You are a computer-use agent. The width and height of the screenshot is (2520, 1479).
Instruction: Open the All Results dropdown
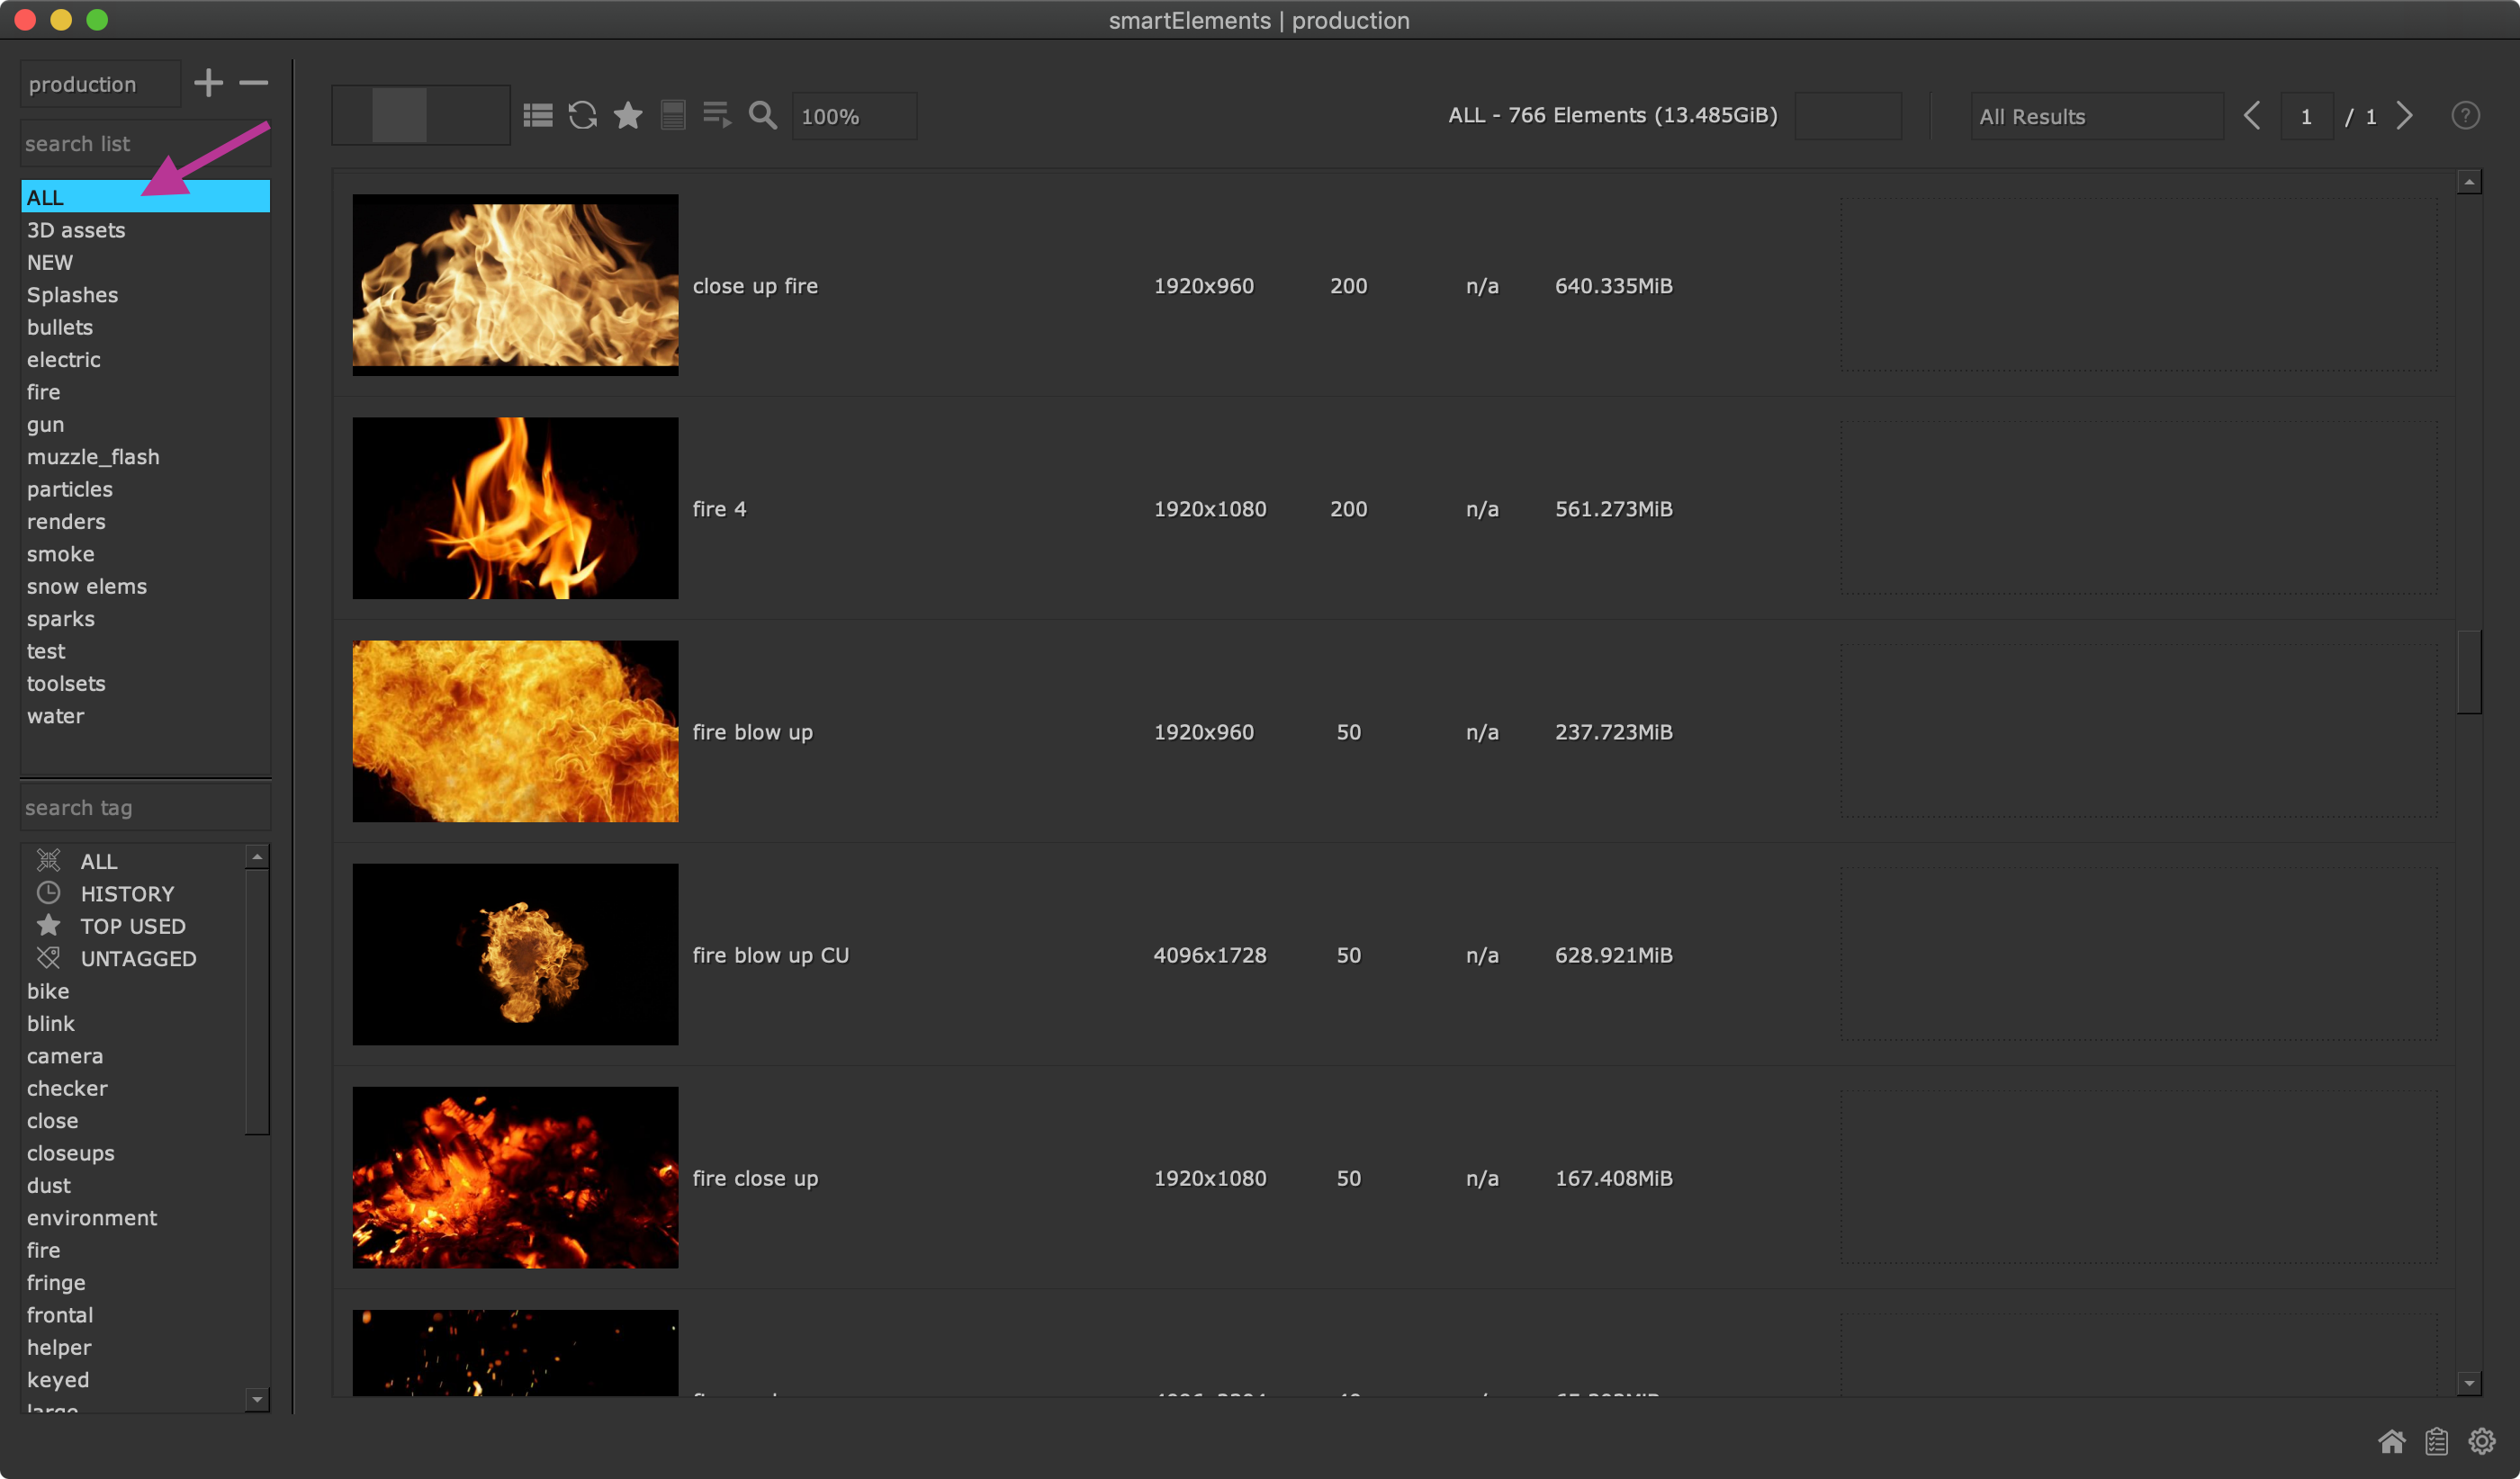coord(2095,117)
